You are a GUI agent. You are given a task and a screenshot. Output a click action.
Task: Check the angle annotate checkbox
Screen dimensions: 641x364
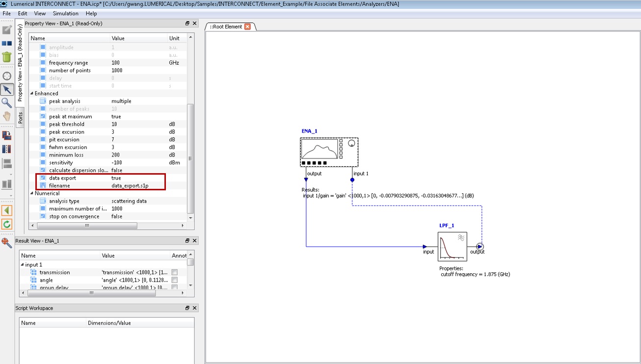[x=174, y=280]
